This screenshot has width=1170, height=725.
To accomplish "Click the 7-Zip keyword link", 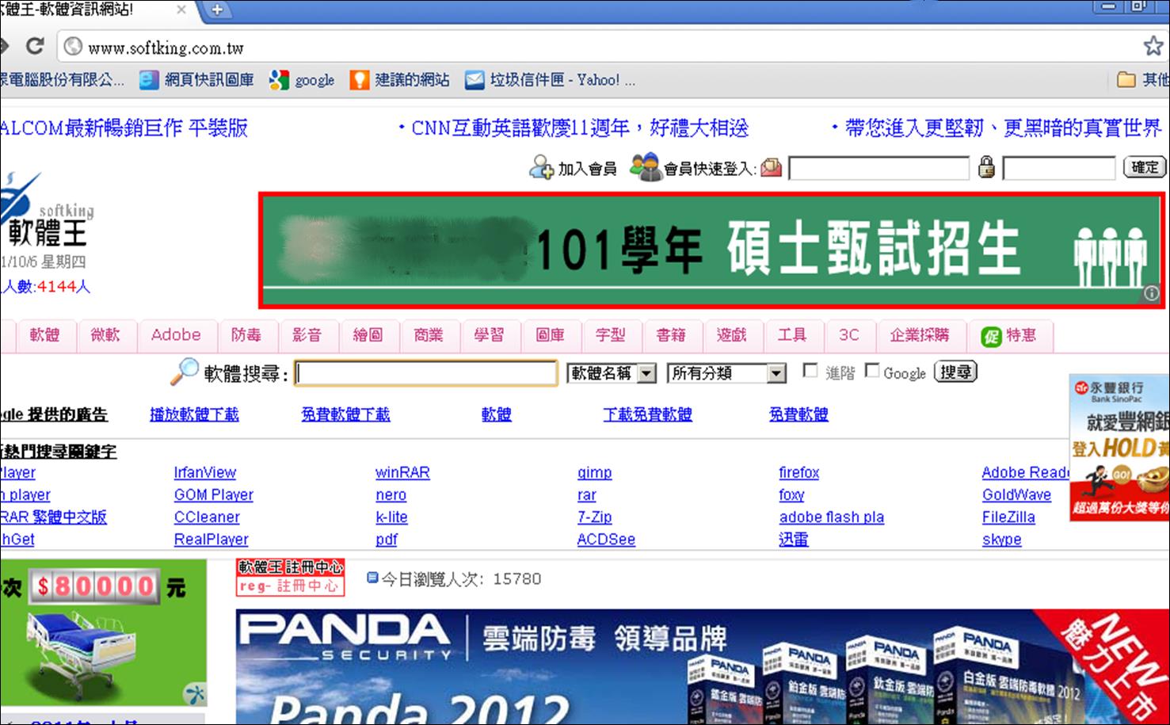I will 595,517.
